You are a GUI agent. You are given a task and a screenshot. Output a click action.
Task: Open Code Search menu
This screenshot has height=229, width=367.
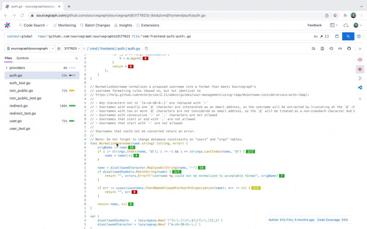click(33, 25)
